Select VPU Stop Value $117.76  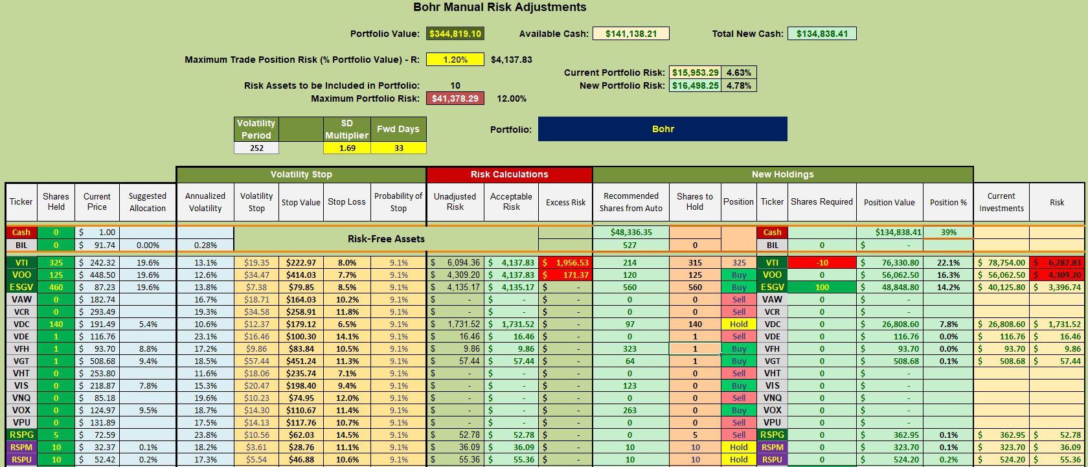pyautogui.click(x=300, y=423)
